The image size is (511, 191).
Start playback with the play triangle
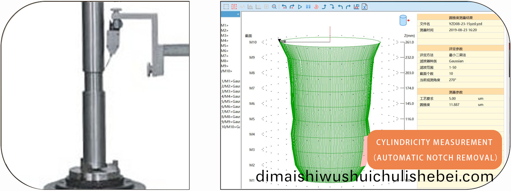[x=300, y=6]
